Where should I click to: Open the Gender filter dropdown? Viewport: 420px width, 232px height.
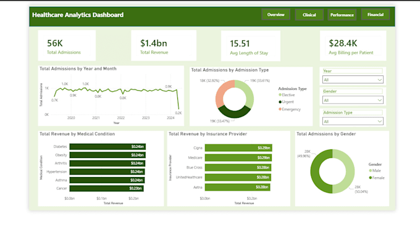coord(353,101)
